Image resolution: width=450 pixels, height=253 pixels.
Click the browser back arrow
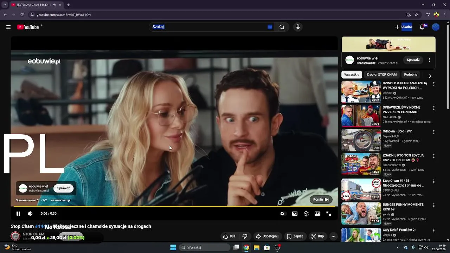click(5, 15)
